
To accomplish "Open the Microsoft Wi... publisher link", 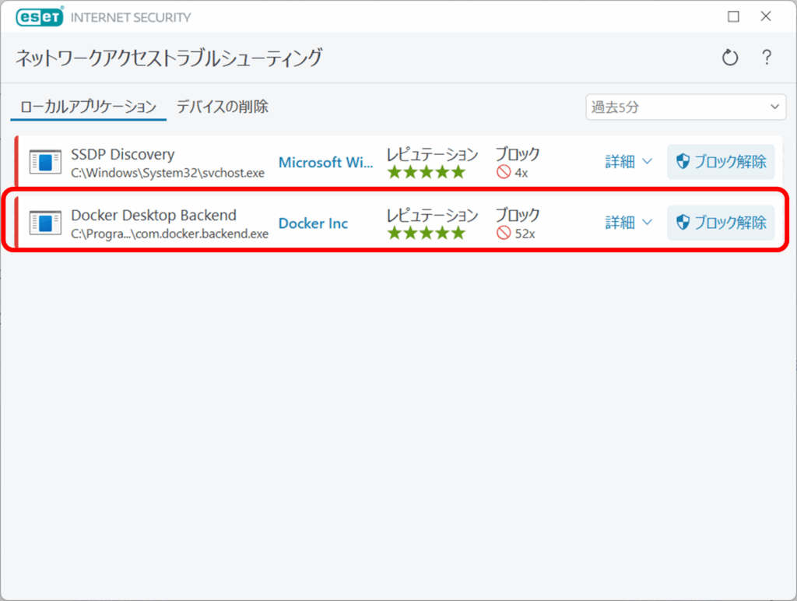I will [326, 162].
